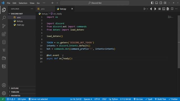Open main.py file in explorer

coord(22,25)
